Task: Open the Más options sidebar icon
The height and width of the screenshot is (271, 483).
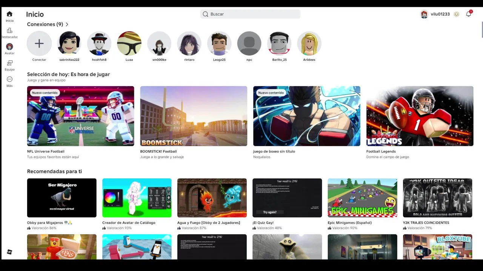Action: click(x=9, y=79)
